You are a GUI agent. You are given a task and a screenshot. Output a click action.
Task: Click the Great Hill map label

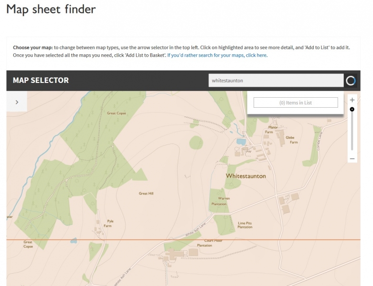(x=146, y=194)
